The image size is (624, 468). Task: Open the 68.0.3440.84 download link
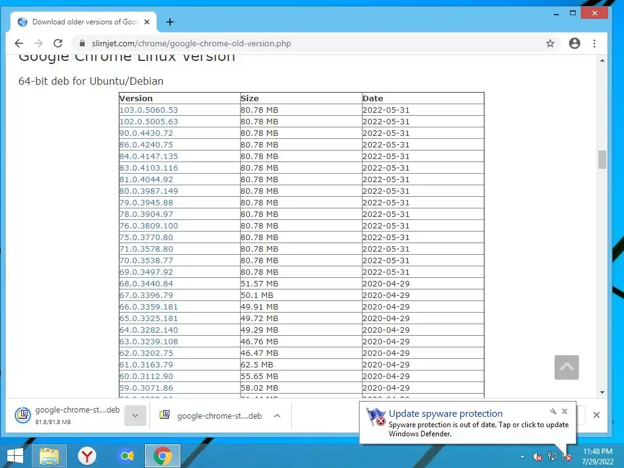(x=146, y=283)
